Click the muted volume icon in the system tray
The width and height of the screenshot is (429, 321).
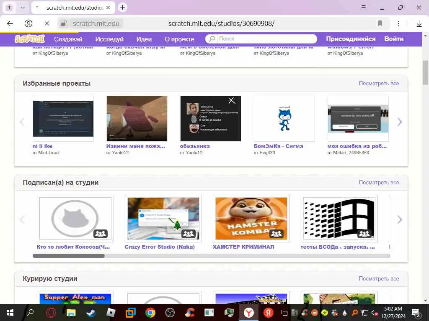[x=374, y=313]
